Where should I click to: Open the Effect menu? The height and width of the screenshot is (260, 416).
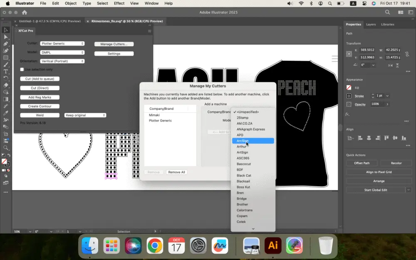click(x=119, y=3)
